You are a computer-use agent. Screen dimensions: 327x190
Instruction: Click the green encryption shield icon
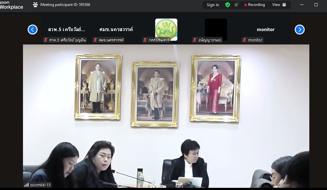[x=228, y=5]
